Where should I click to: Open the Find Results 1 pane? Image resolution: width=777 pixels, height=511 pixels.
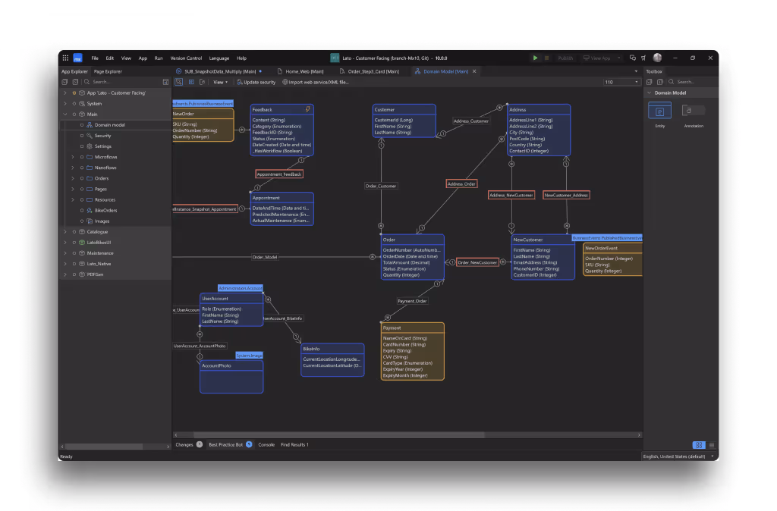pyautogui.click(x=294, y=444)
